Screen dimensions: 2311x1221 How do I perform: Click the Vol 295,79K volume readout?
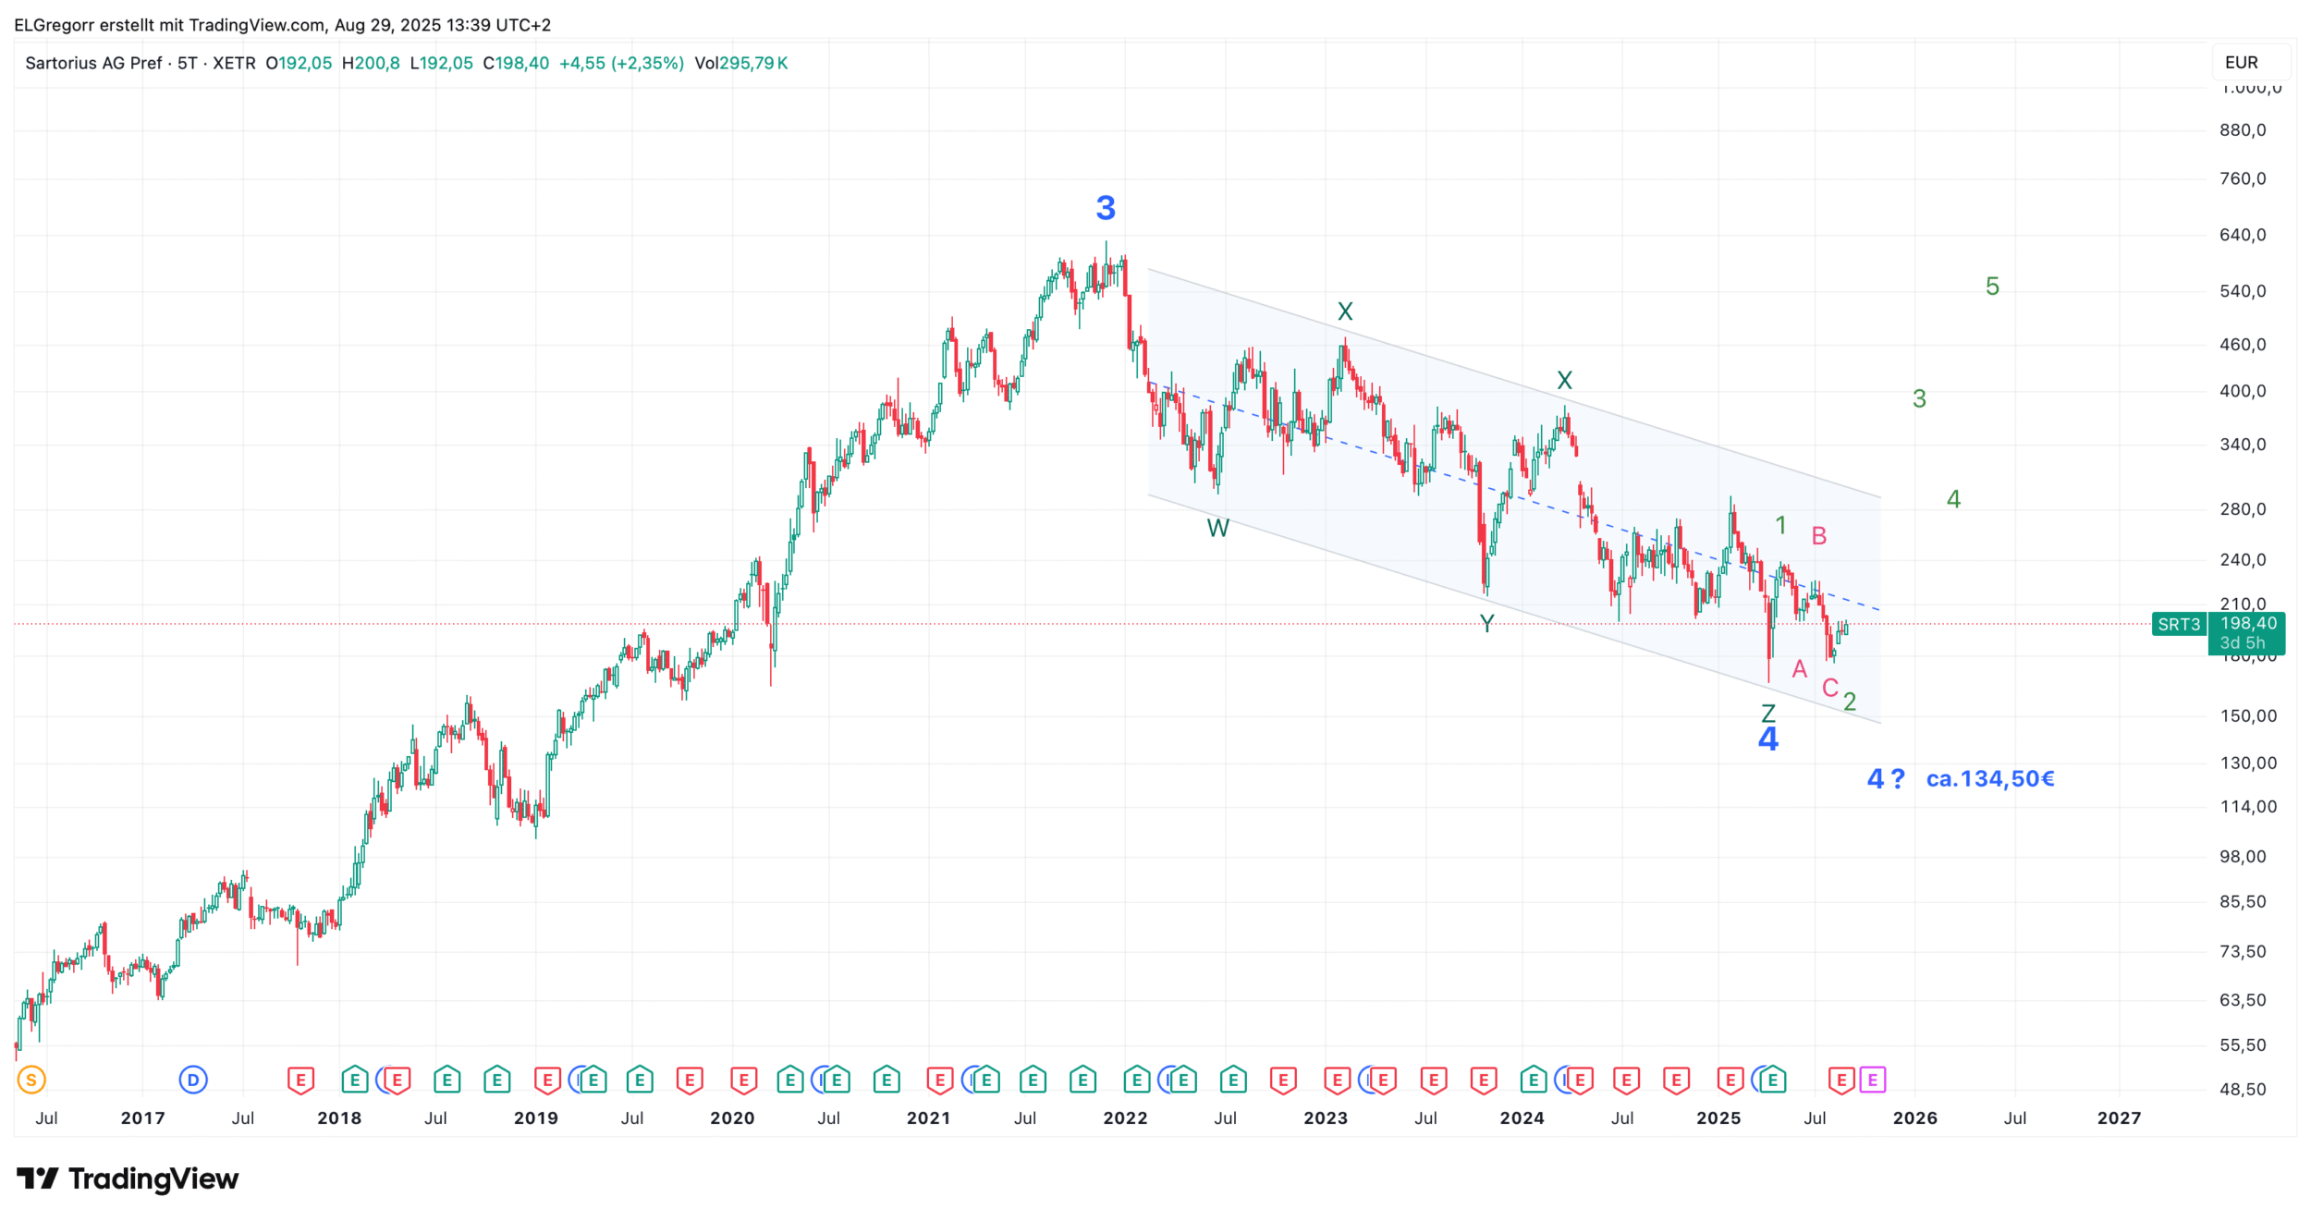point(741,64)
